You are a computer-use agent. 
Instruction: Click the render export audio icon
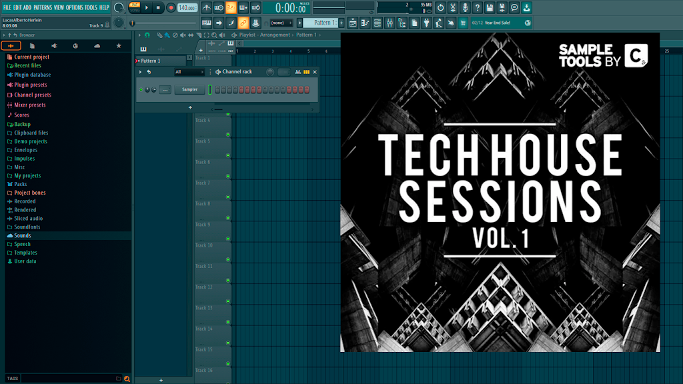point(502,7)
